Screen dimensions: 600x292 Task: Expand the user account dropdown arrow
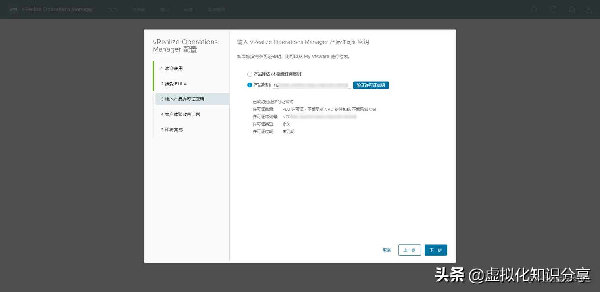pos(594,9)
